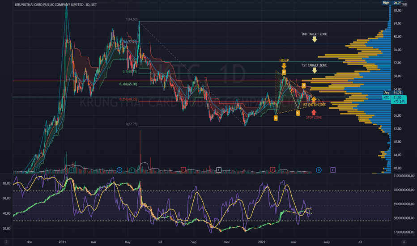
Task: Click the red E marker after 2022 label
Action: coord(272,170)
